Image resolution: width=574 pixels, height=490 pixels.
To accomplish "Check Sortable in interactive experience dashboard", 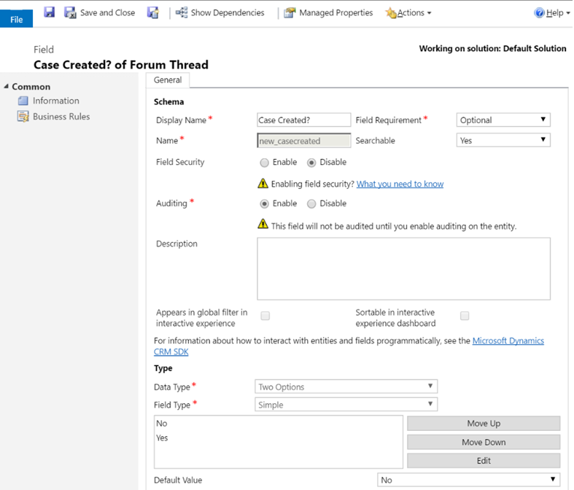I will tap(465, 316).
